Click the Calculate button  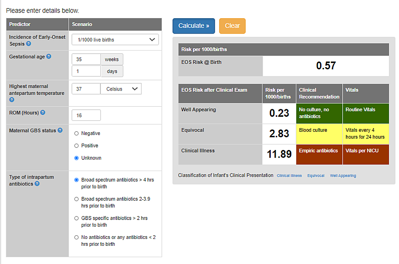(193, 25)
